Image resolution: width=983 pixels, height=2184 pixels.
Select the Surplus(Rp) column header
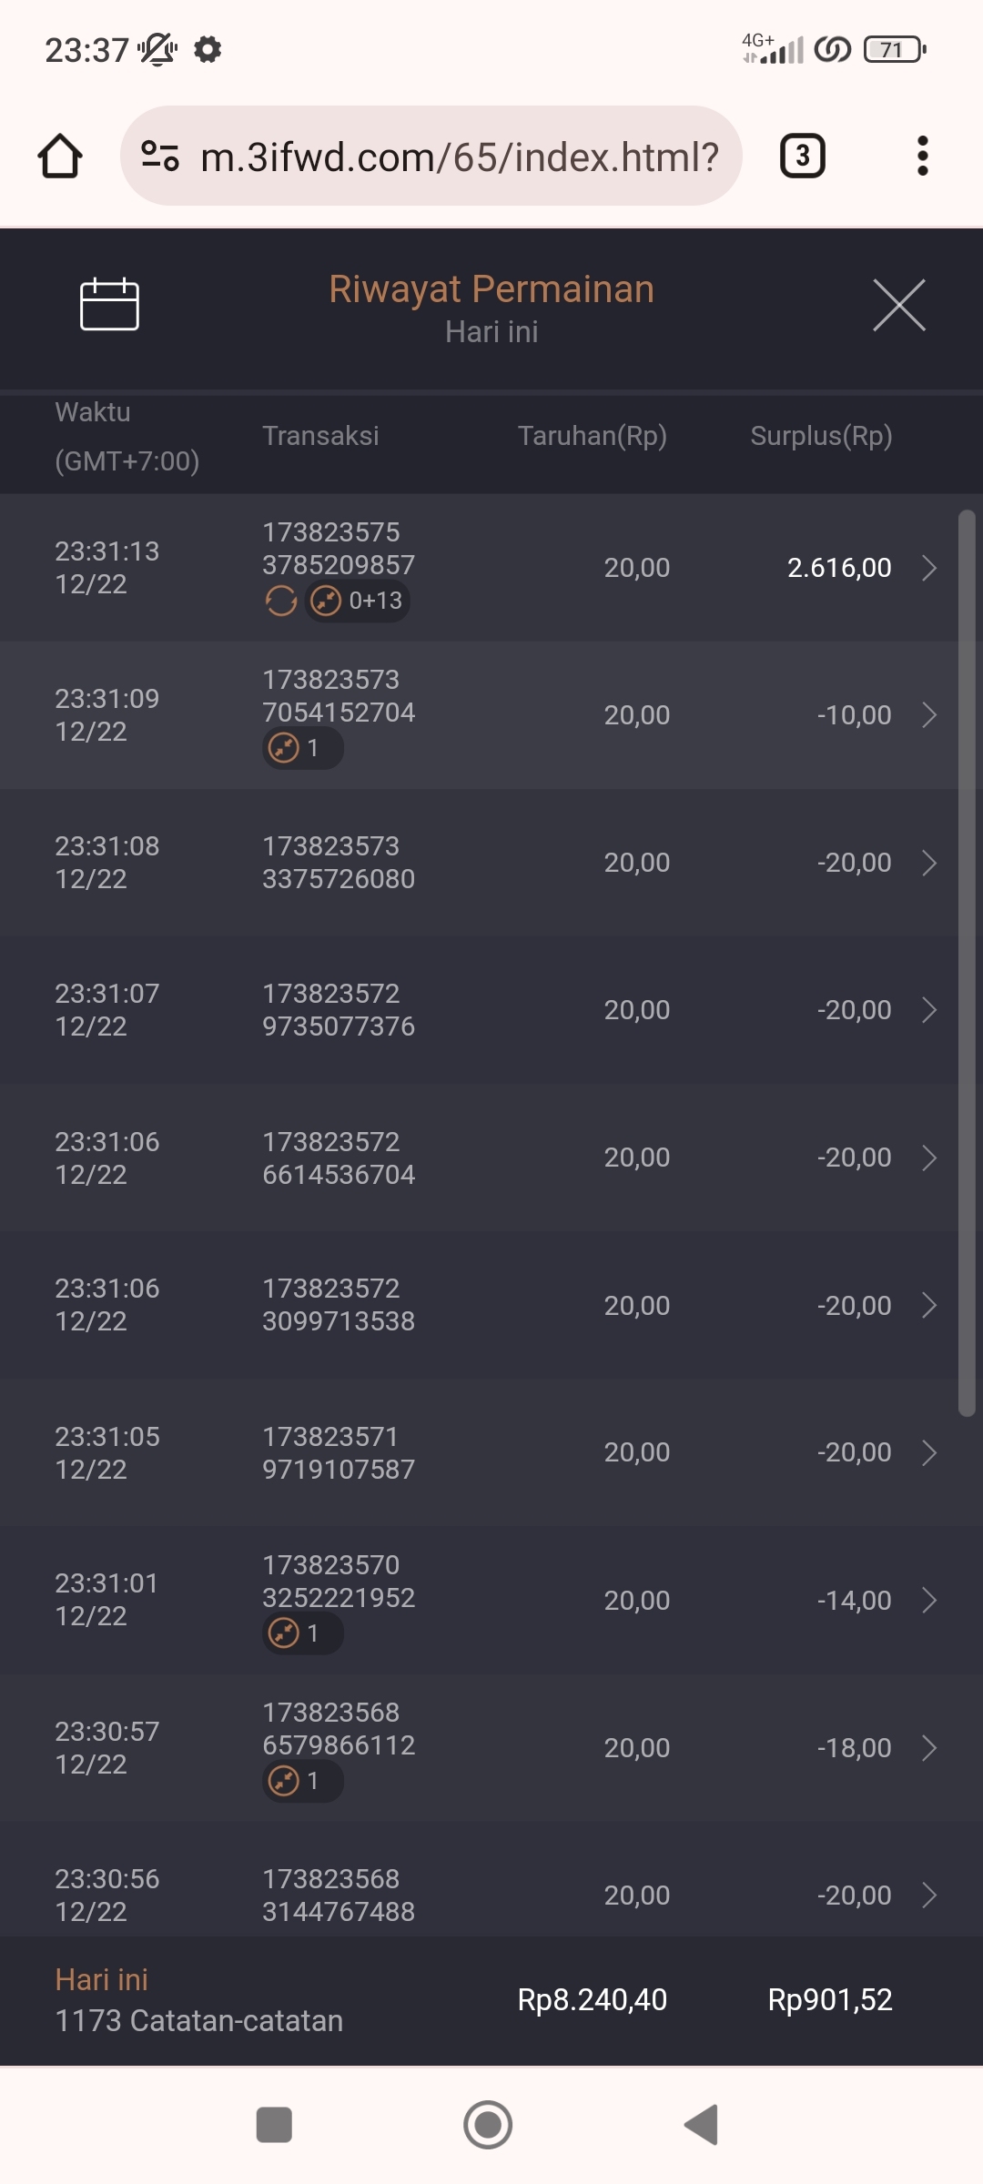(821, 436)
